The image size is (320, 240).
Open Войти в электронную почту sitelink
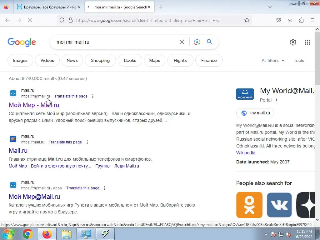pyautogui.click(x=61, y=166)
